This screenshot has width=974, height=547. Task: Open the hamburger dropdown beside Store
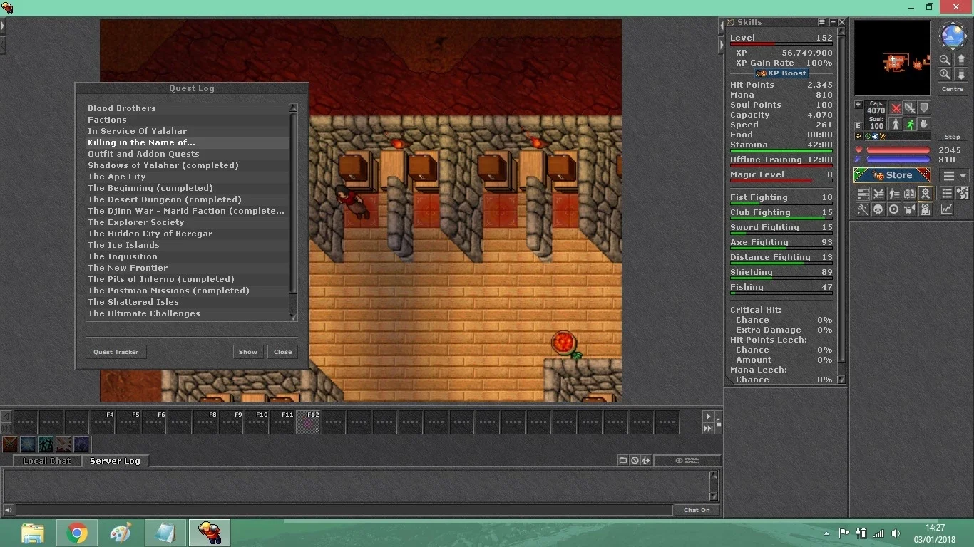tap(954, 175)
